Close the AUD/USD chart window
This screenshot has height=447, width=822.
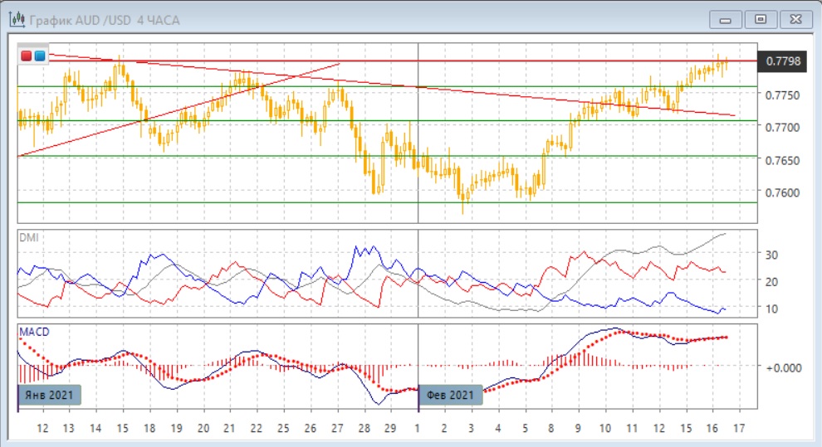(x=795, y=18)
